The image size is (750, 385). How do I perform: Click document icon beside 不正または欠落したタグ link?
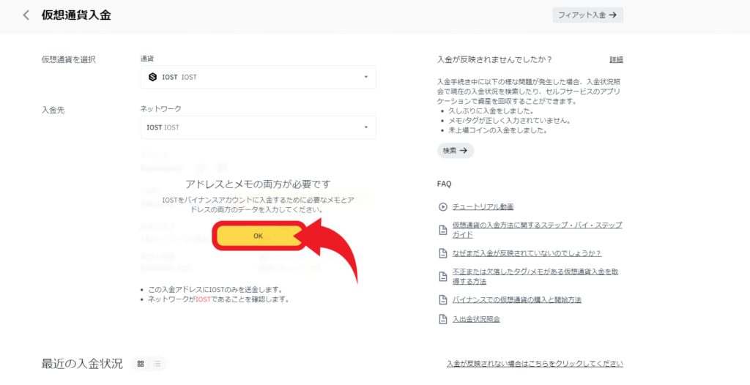[x=443, y=277]
